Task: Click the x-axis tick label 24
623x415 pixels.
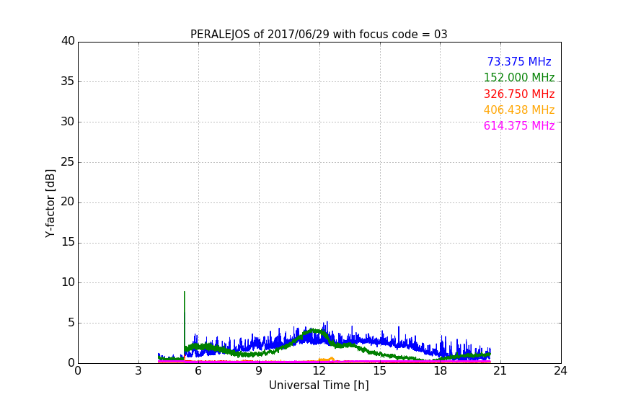Action: click(x=560, y=371)
